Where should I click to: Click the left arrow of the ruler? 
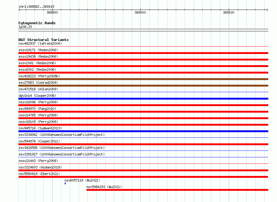[x=19, y=10]
